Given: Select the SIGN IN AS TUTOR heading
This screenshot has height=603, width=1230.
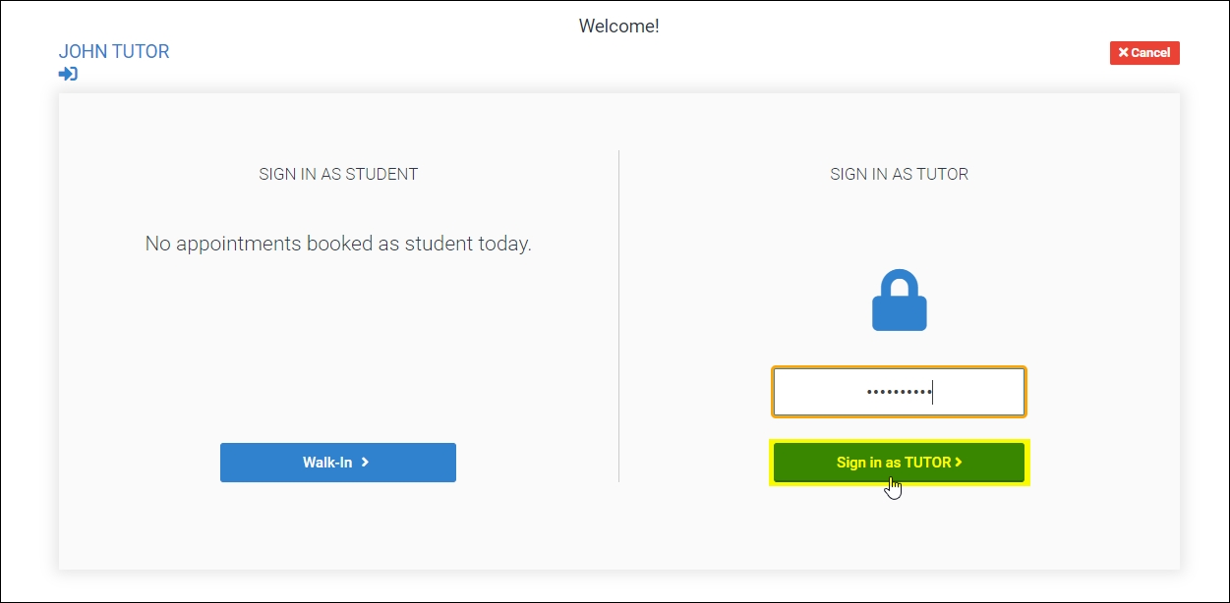Looking at the screenshot, I should (899, 174).
